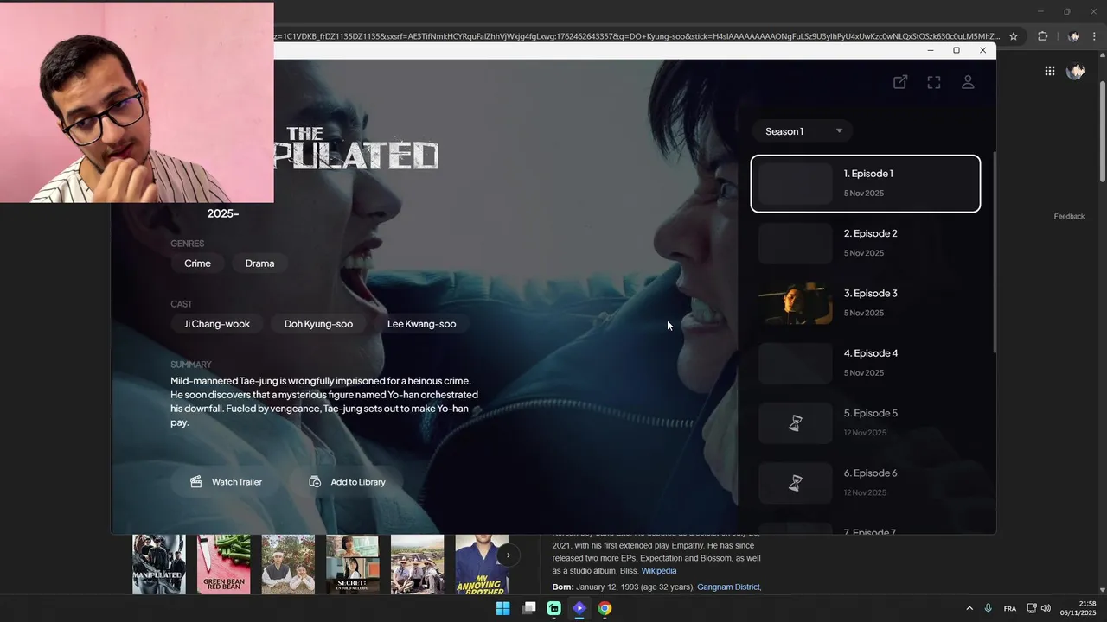1107x622 pixels.
Task: Open the Crime genre chip
Action: tap(197, 263)
